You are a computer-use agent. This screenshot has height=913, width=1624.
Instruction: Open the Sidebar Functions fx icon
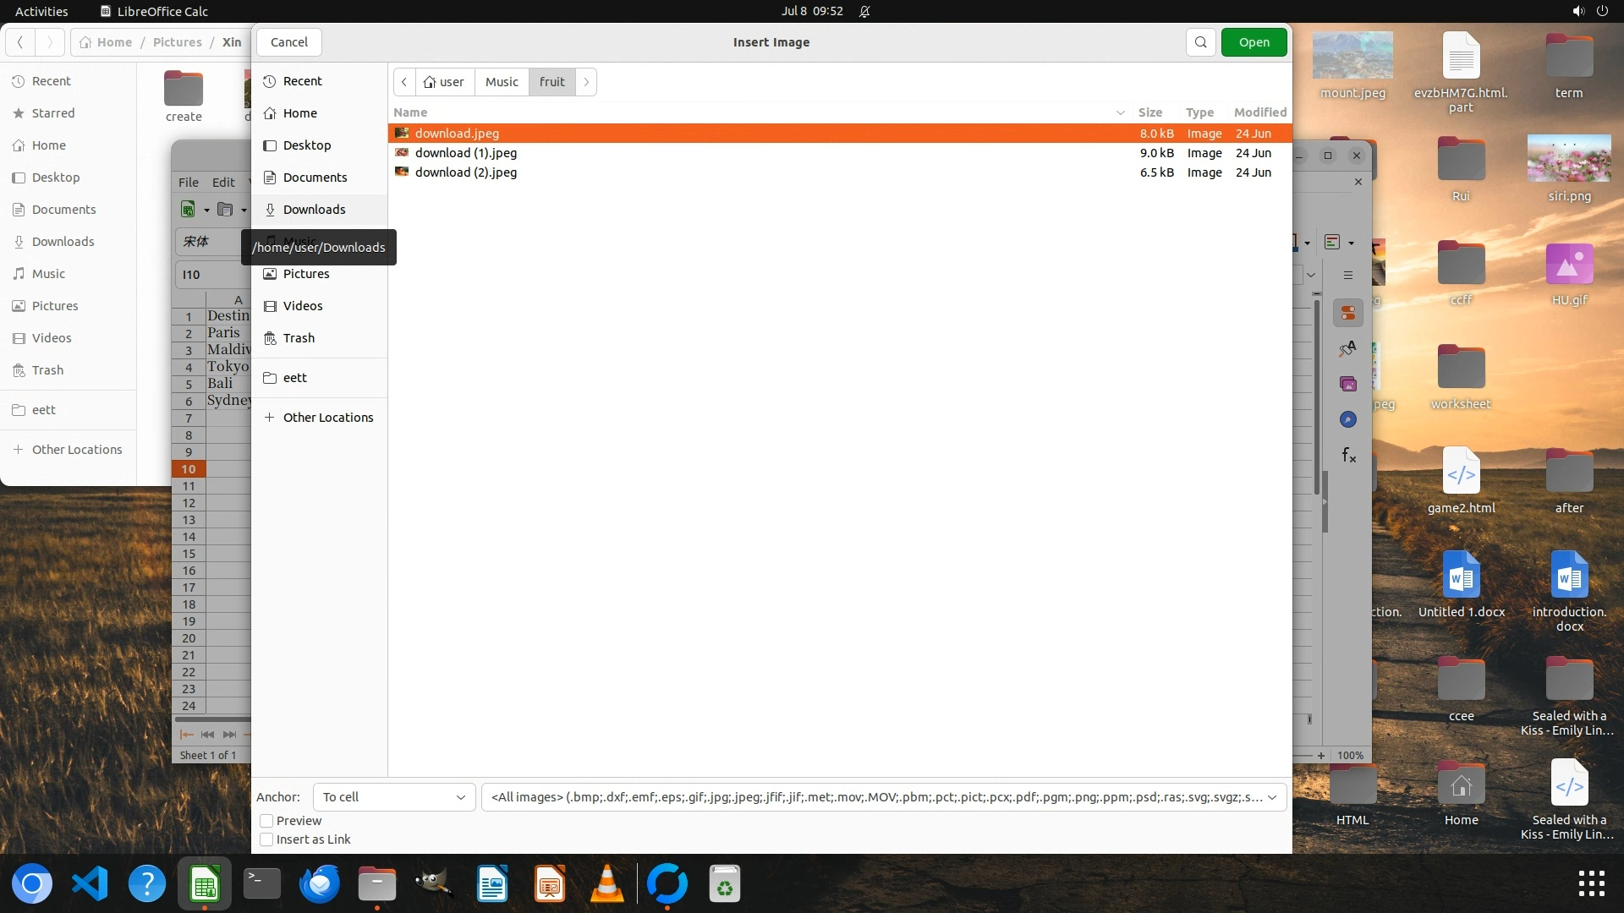pos(1348,456)
